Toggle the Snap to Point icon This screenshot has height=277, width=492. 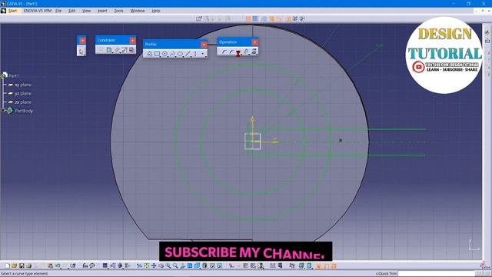click(x=255, y=18)
